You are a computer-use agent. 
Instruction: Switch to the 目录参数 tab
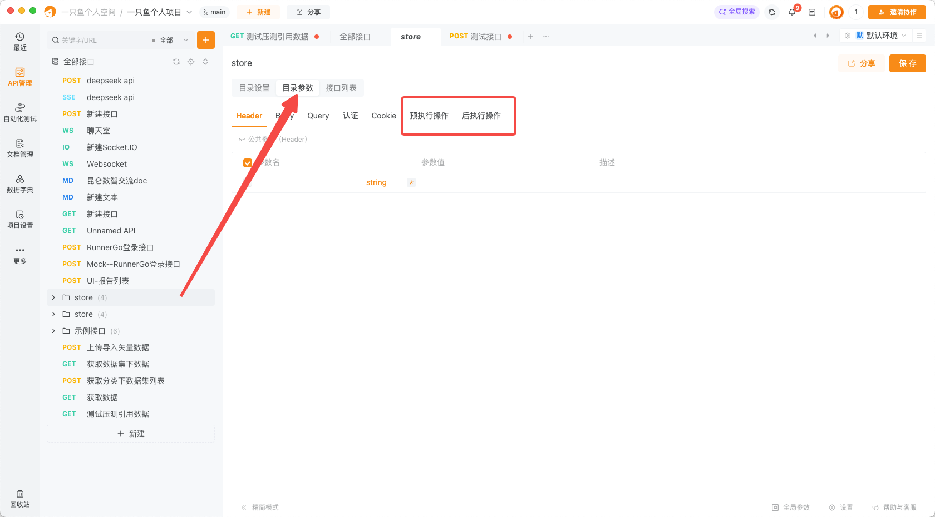[297, 87]
